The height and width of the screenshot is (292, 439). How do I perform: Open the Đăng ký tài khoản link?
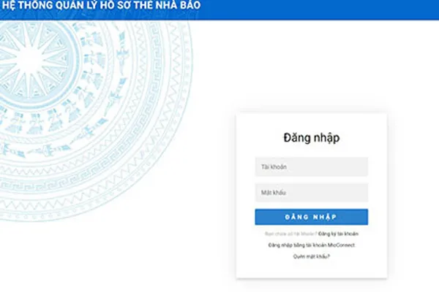[338, 234]
